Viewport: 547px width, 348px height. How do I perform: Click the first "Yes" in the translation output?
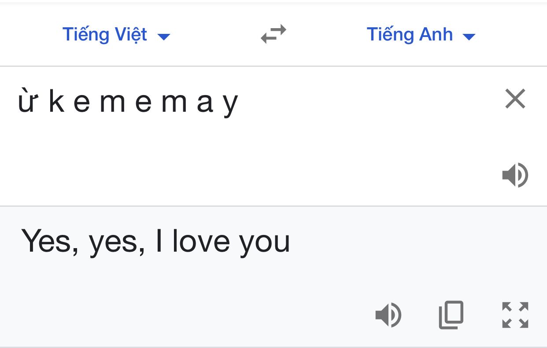pos(46,240)
